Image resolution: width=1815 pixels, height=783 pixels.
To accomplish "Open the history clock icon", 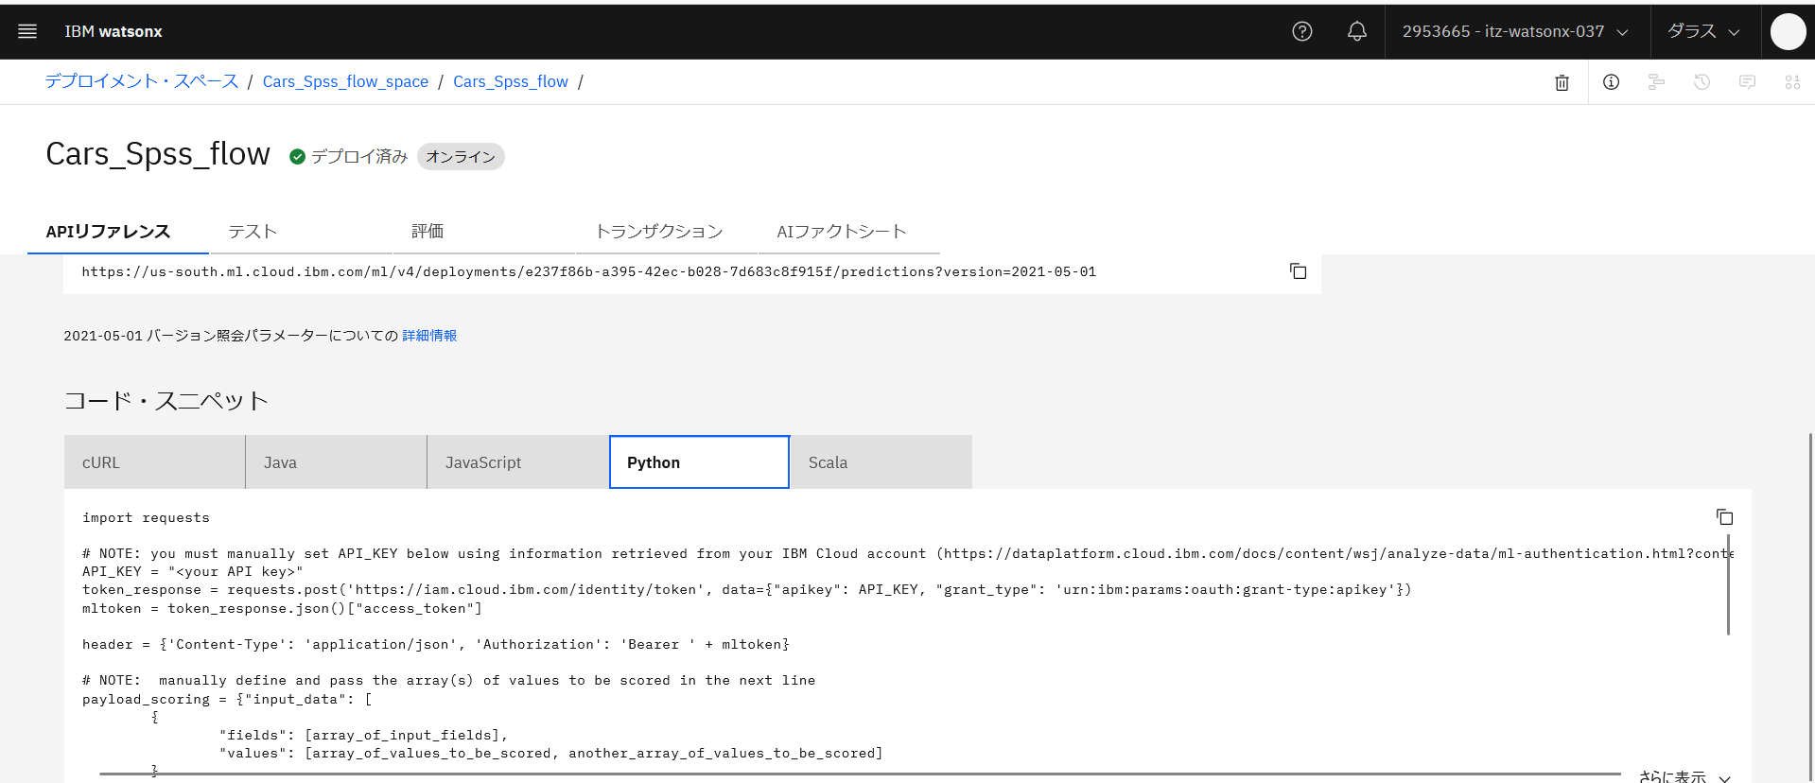I will pos(1702,82).
